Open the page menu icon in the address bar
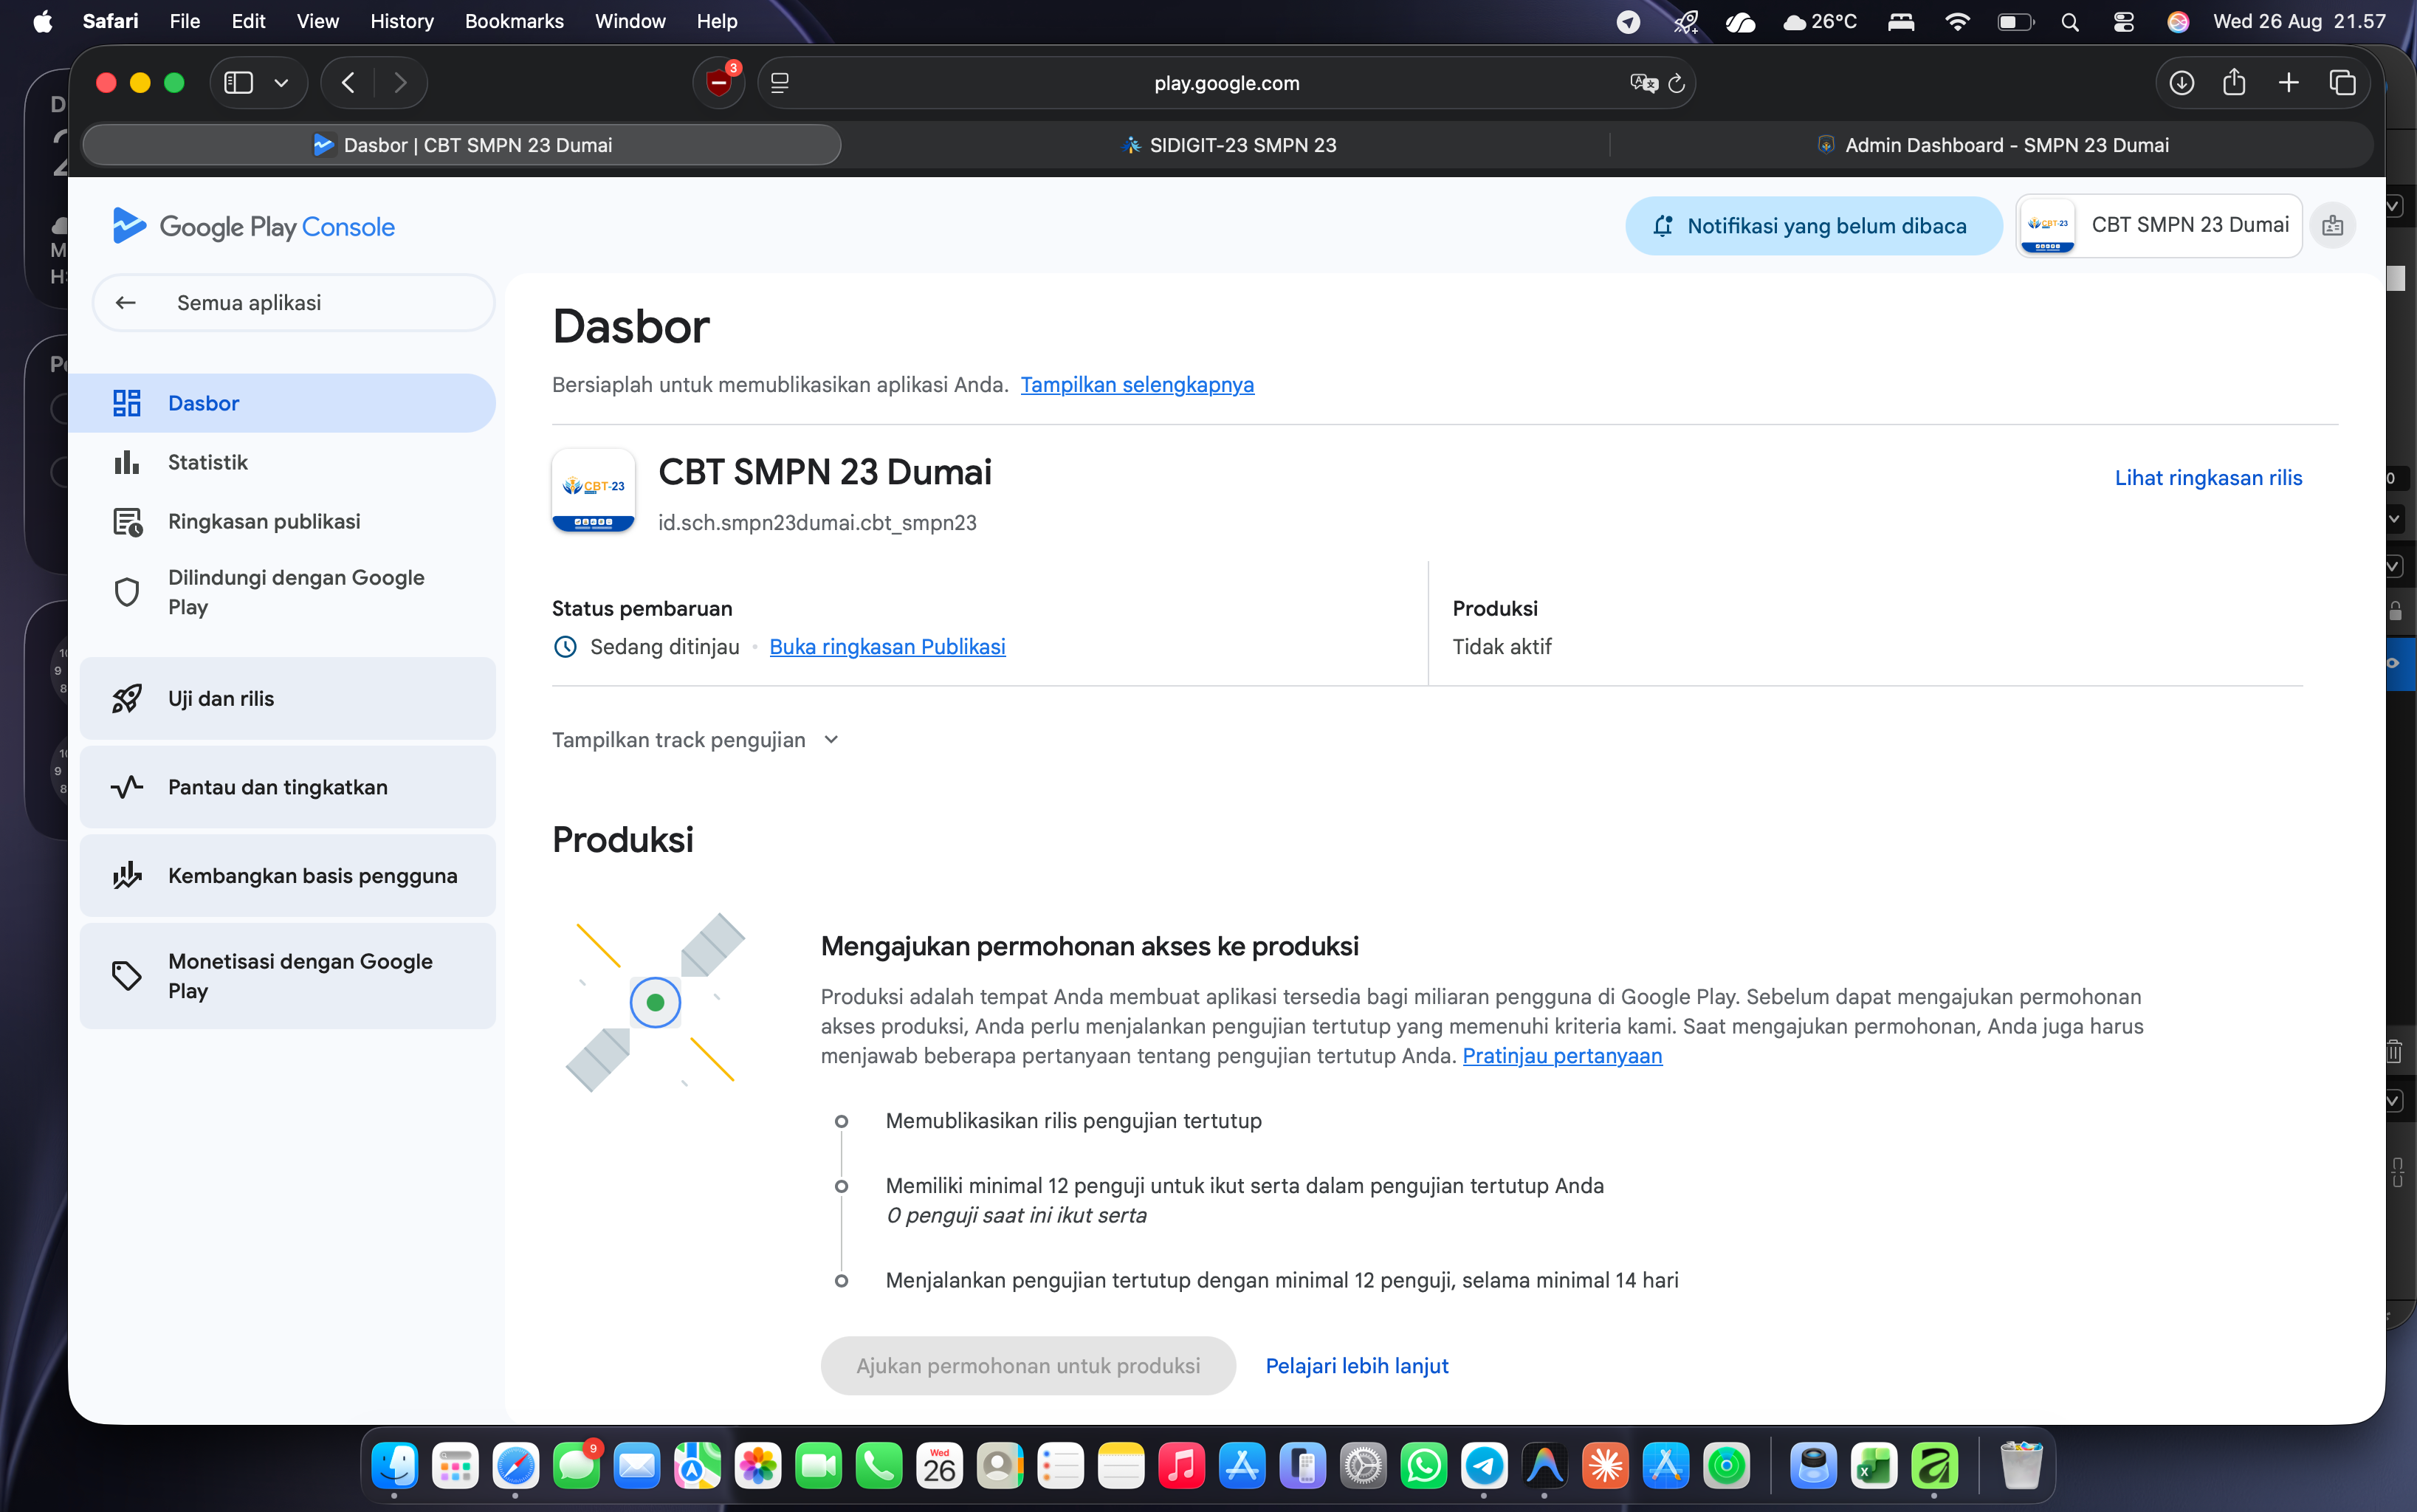2417x1512 pixels. 780,83
